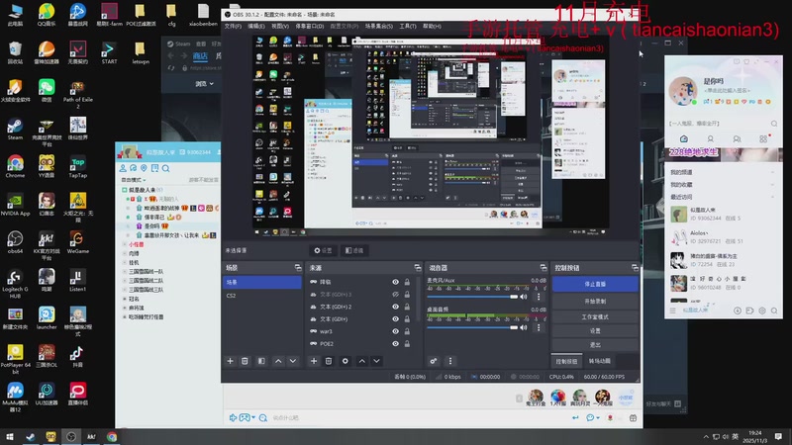Open OBS 文件(F) menu
Image resolution: width=792 pixels, height=445 pixels.
[233, 27]
